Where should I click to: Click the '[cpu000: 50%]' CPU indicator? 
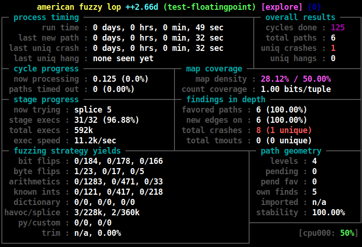(328, 233)
